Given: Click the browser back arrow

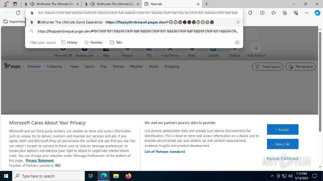Looking at the screenshot, I should 7,13.
